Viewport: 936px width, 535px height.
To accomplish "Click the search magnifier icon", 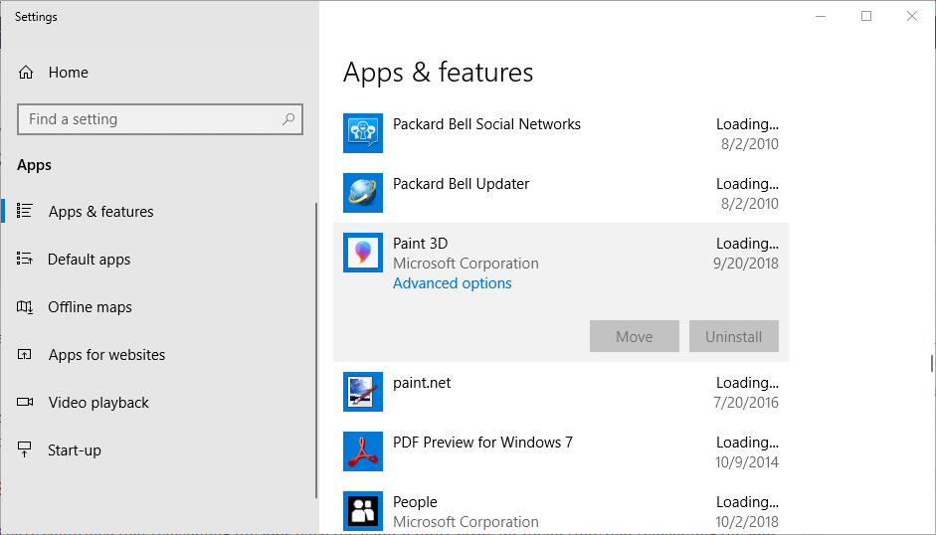I will click(288, 119).
